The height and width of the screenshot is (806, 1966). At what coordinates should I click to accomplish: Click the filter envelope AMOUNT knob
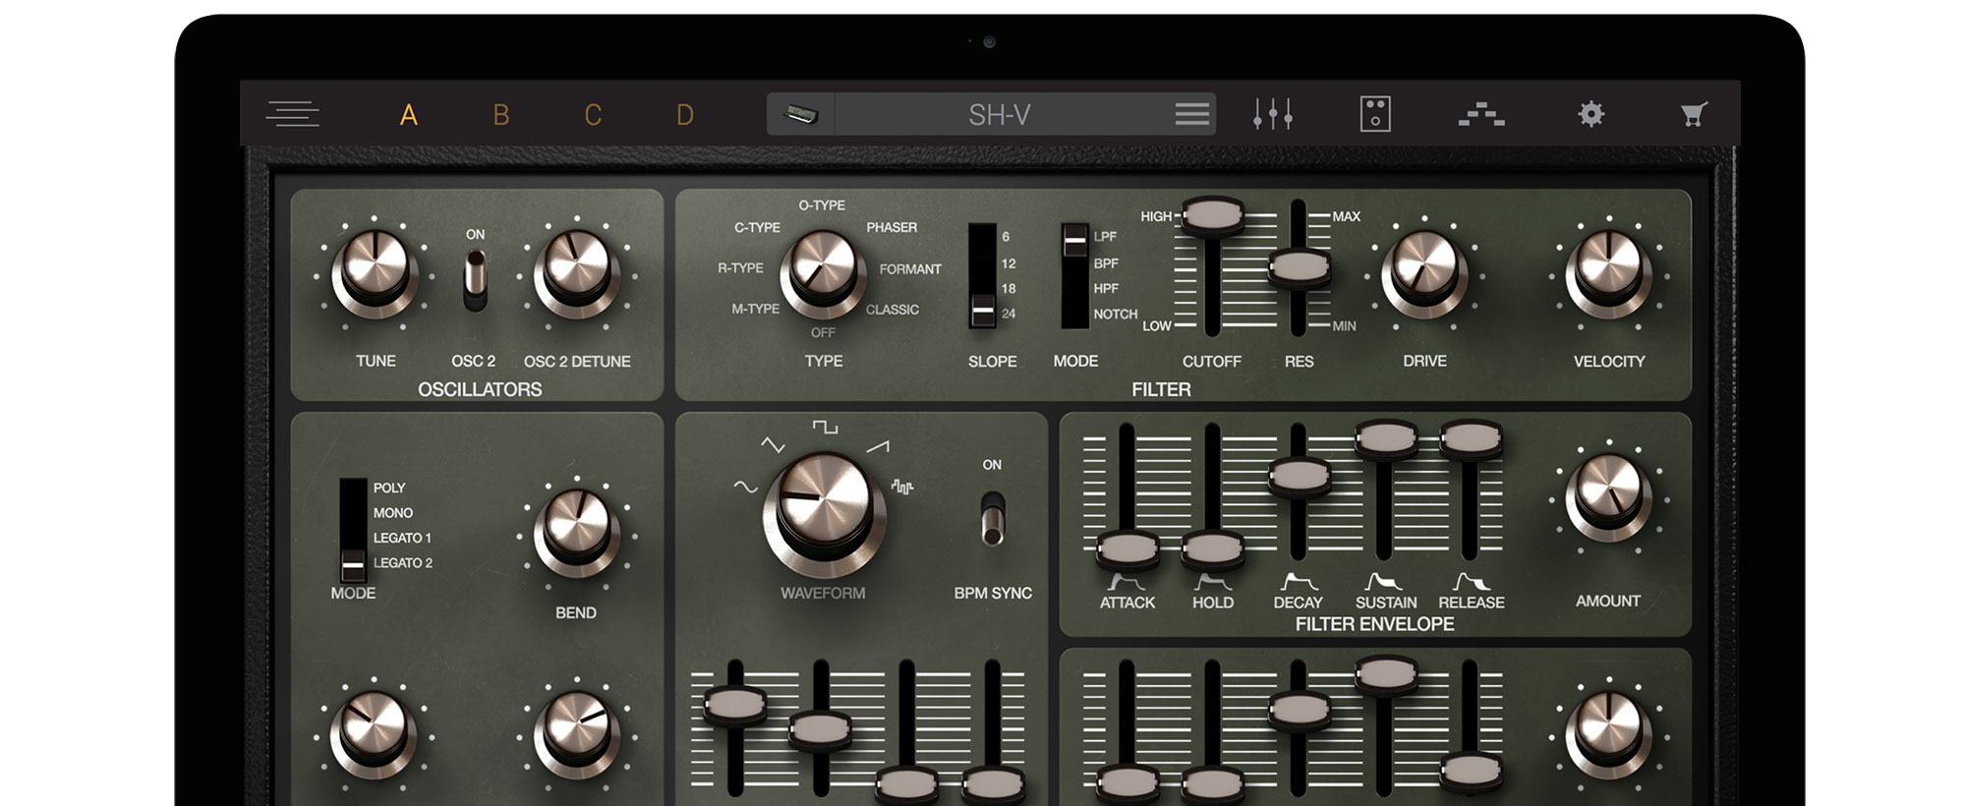(1608, 496)
